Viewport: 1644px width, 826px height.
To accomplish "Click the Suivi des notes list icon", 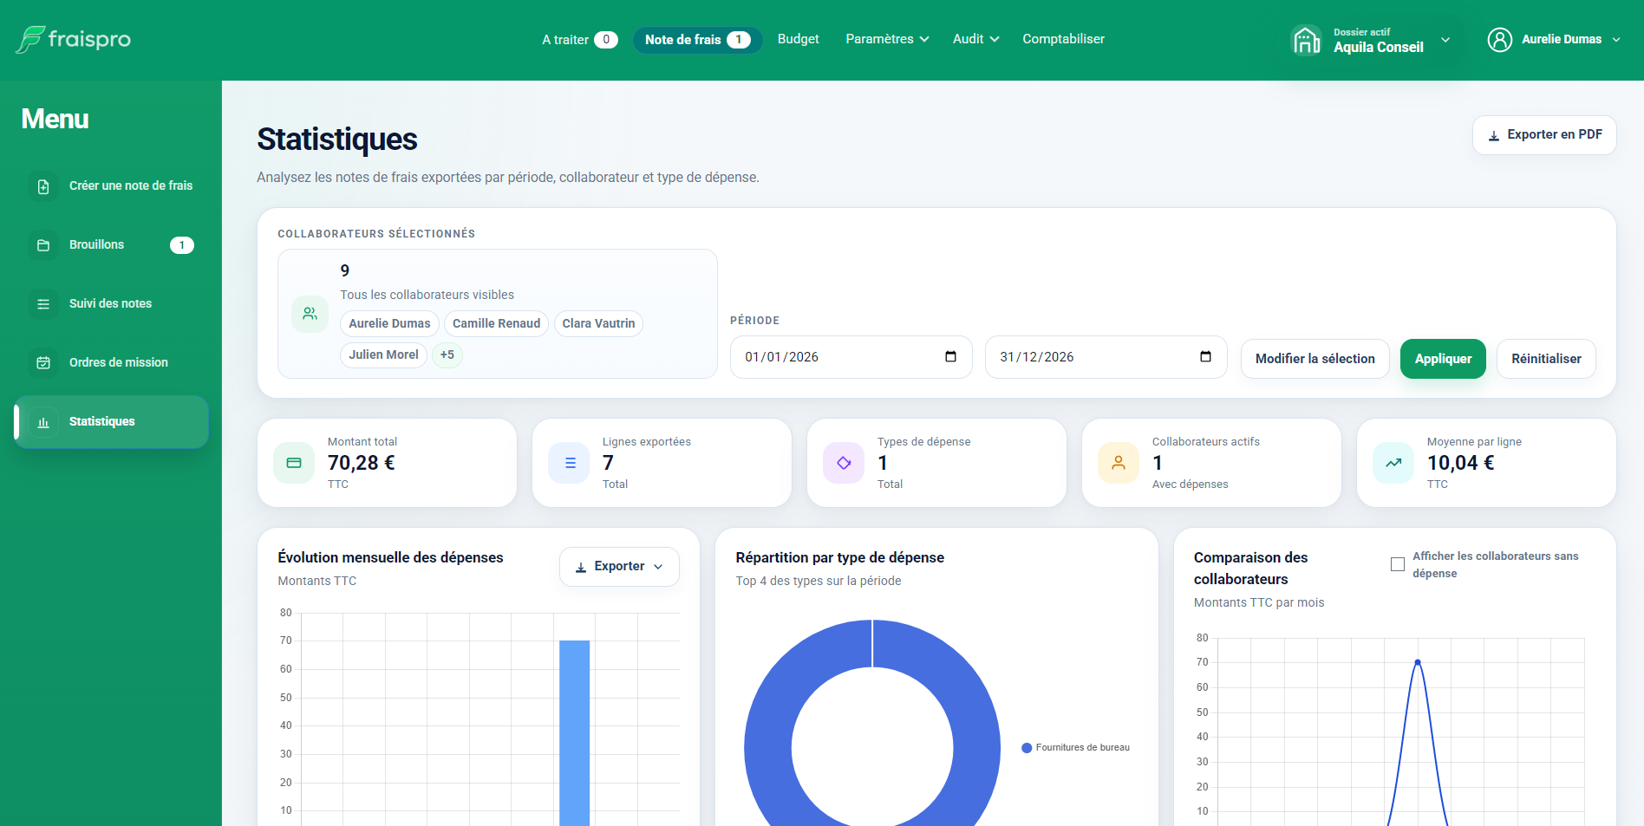I will coord(43,304).
